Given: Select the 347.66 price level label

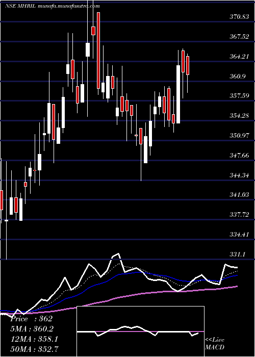Looking at the screenshot, I should click(239, 155).
